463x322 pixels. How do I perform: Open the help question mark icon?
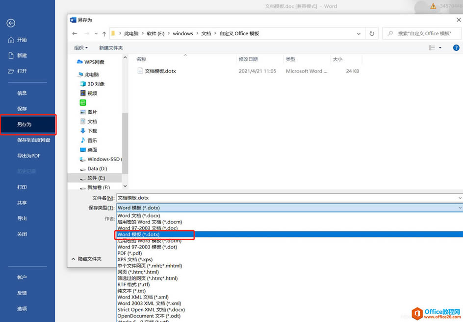pyautogui.click(x=456, y=47)
